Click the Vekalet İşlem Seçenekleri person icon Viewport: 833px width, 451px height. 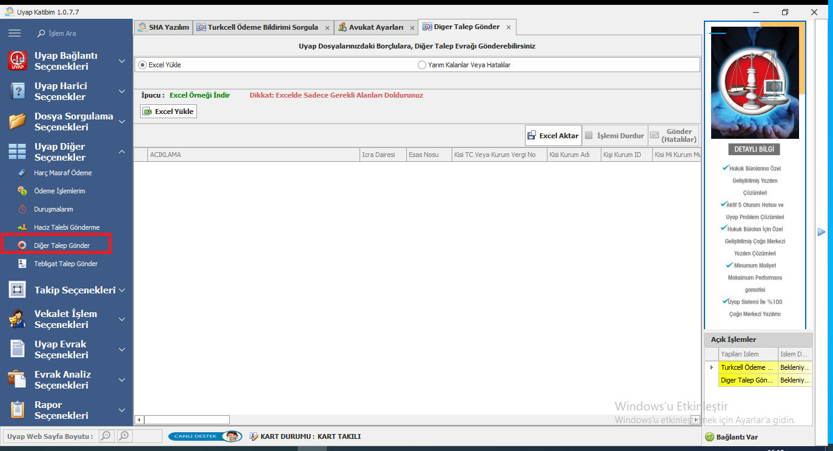[17, 319]
